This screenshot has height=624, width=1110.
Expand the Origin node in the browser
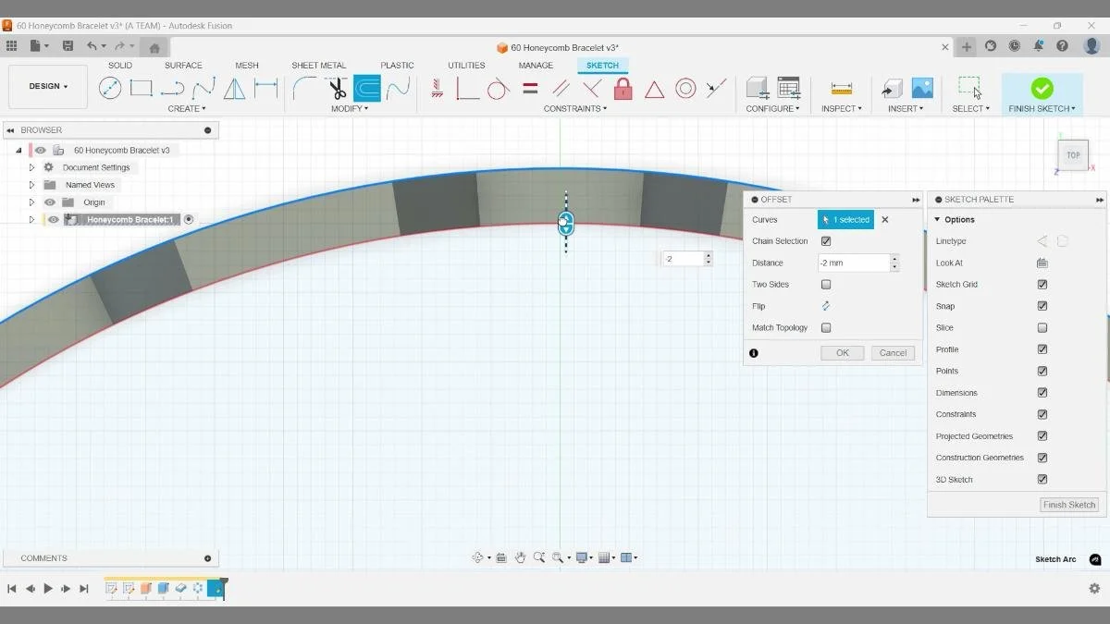point(31,202)
